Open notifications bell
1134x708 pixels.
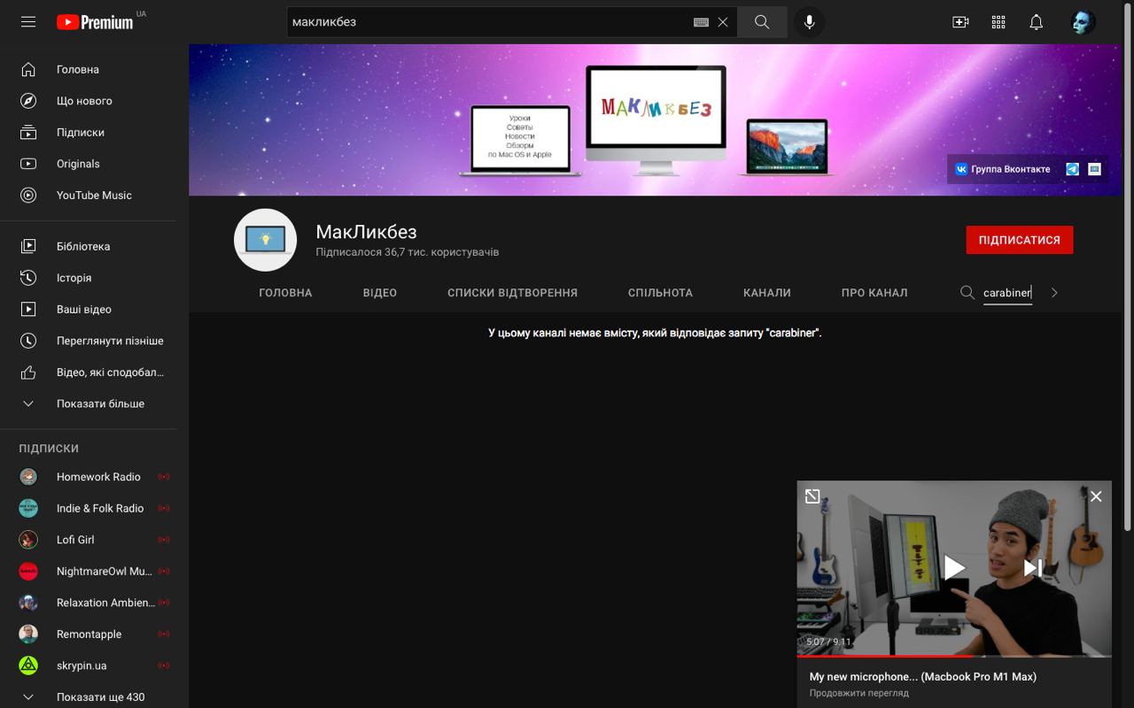coord(1036,22)
